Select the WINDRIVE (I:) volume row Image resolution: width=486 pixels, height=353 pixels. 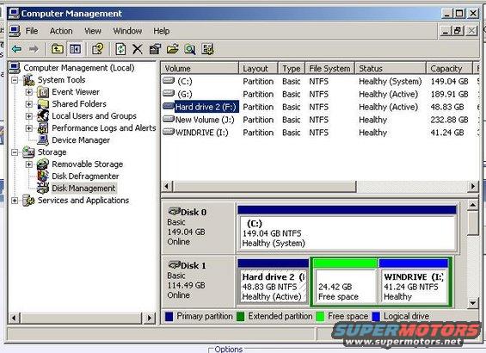[320, 133]
